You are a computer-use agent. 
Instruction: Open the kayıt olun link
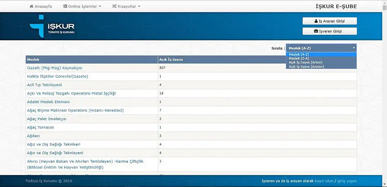(324, 181)
